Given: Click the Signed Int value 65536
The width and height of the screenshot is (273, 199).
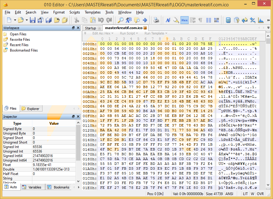Looking at the screenshot, I should point(54,147).
